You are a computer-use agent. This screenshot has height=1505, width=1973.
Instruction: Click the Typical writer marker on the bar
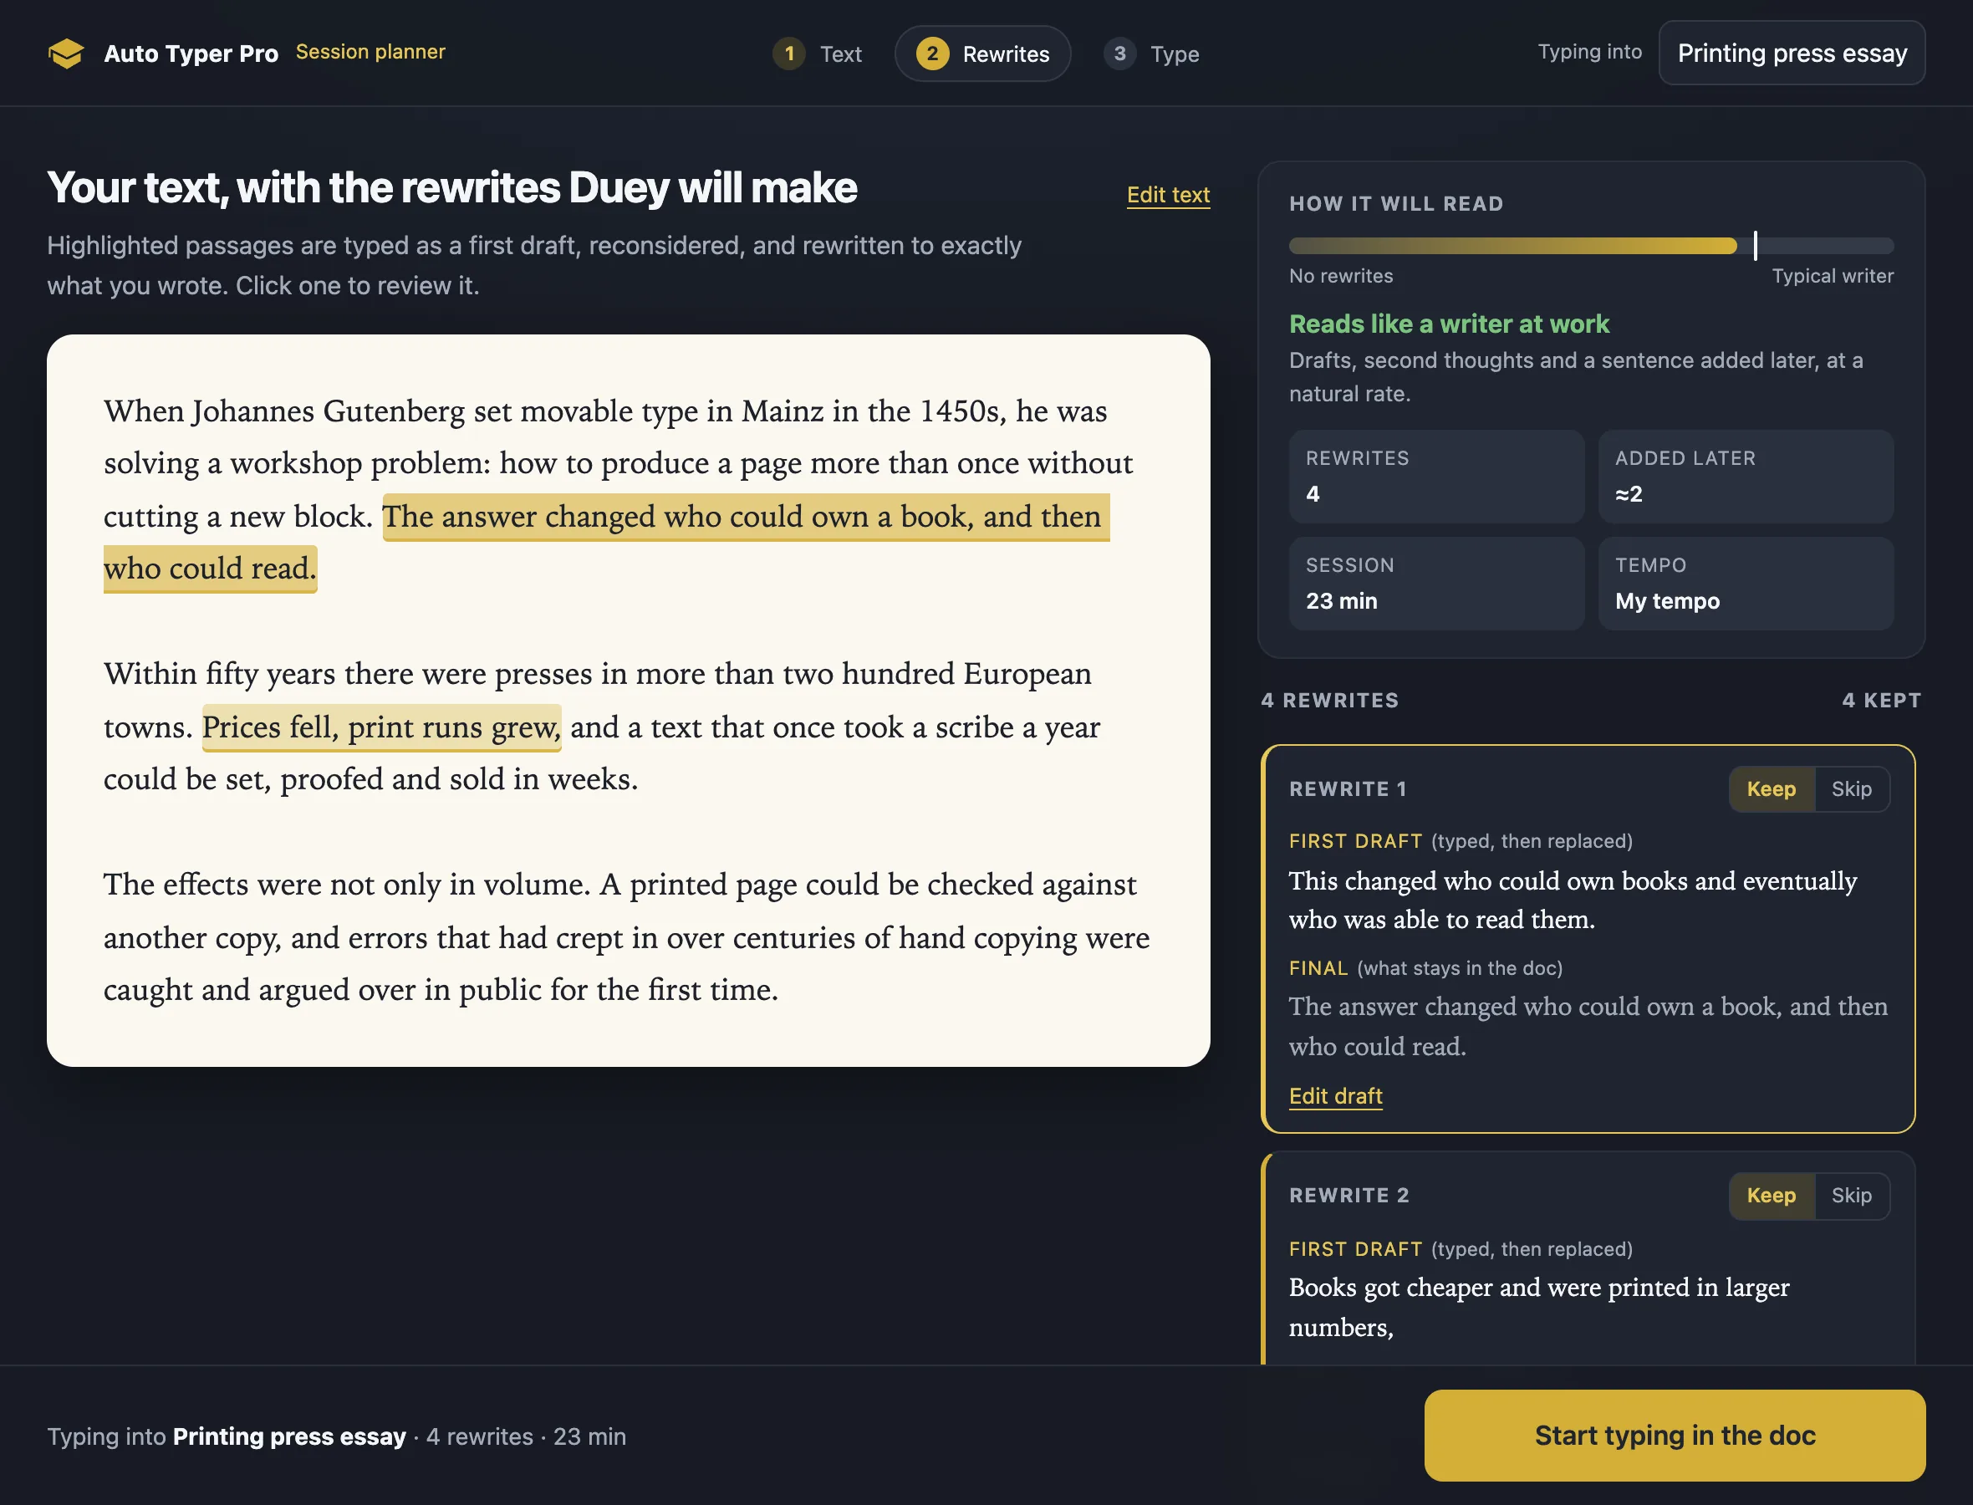(x=1756, y=246)
